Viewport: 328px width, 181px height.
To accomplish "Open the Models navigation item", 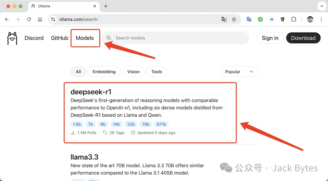I will (x=85, y=38).
